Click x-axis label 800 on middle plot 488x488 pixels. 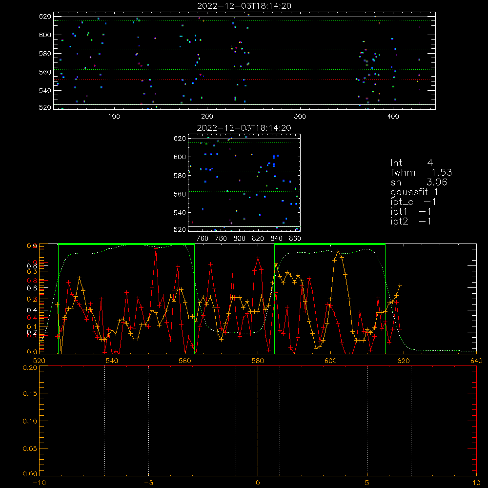(x=239, y=239)
